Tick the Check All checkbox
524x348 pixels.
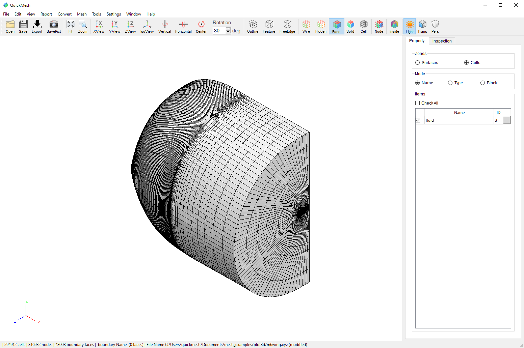pos(418,103)
